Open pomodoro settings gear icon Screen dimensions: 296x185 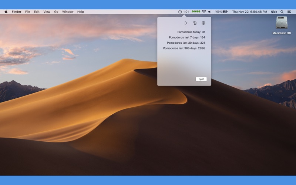[x=203, y=23]
